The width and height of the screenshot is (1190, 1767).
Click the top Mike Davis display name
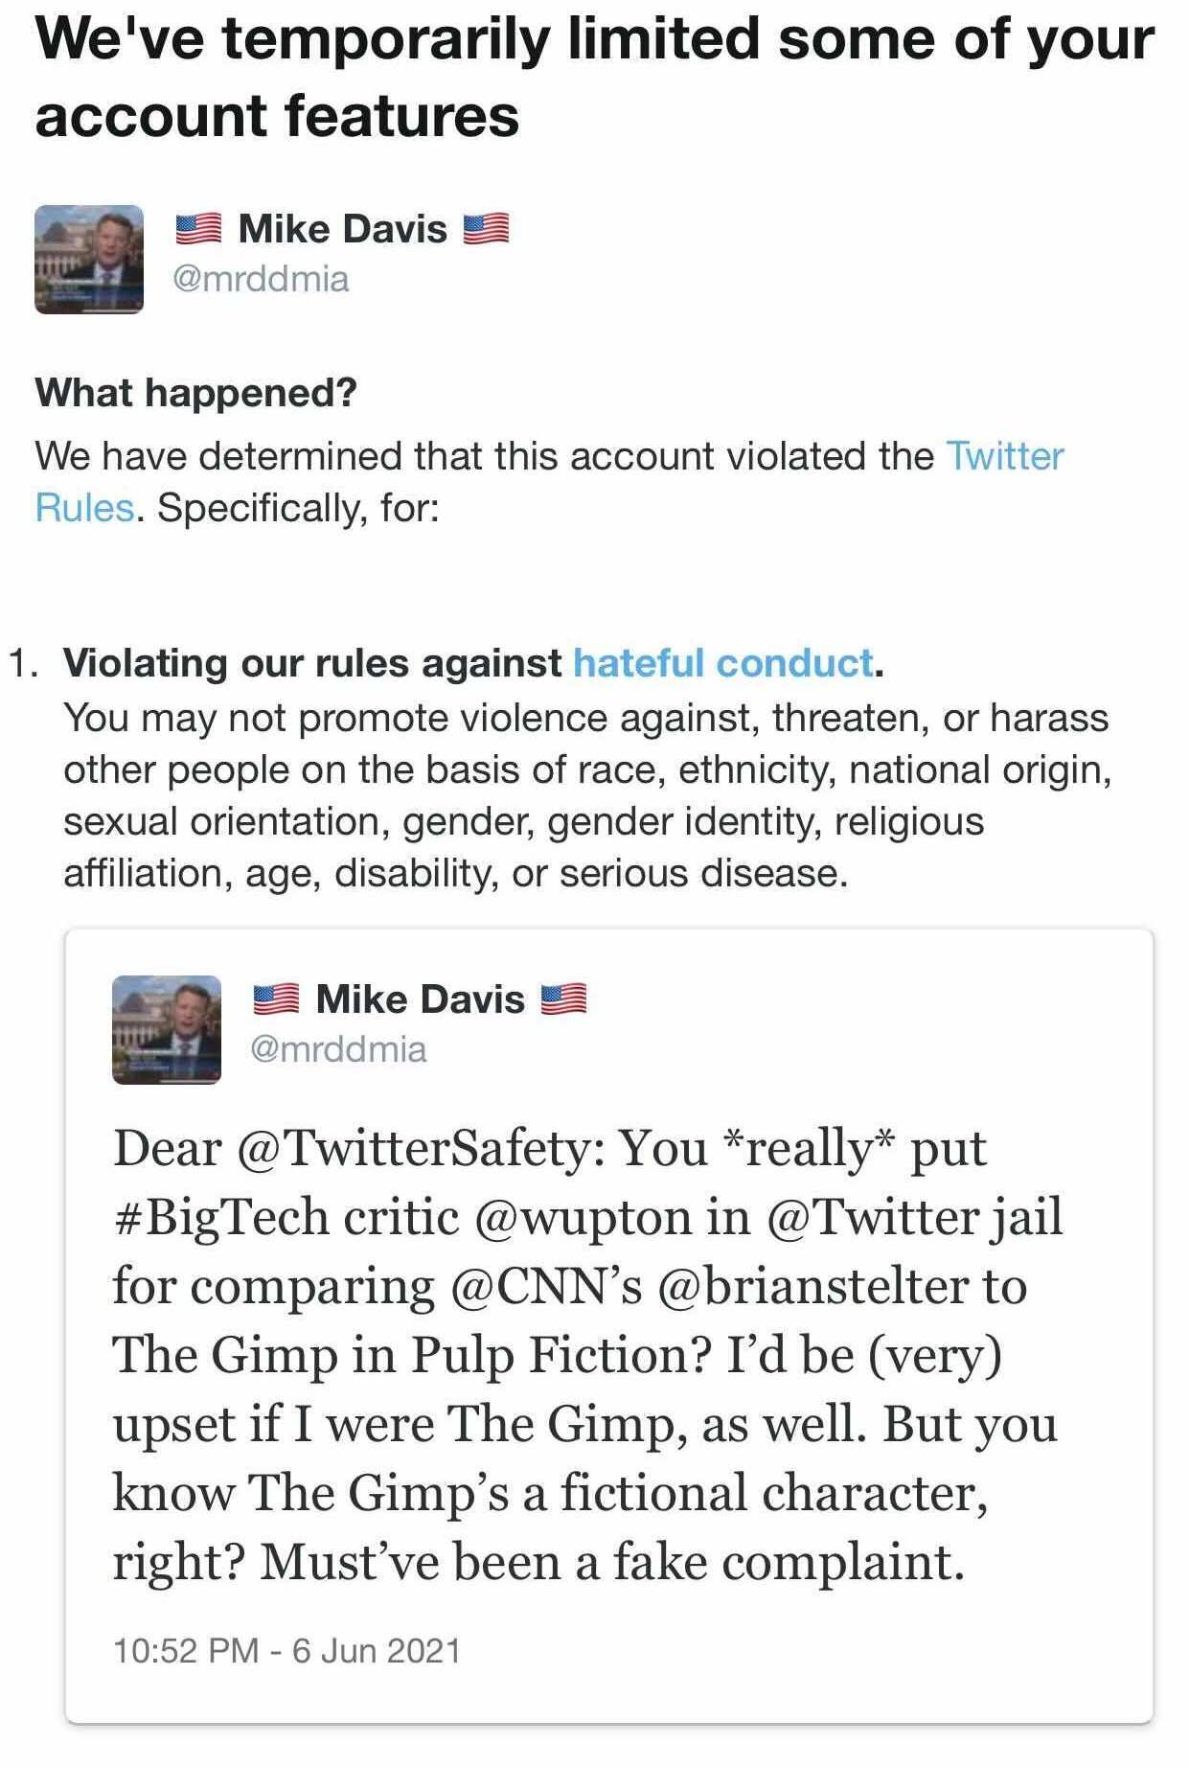[342, 229]
